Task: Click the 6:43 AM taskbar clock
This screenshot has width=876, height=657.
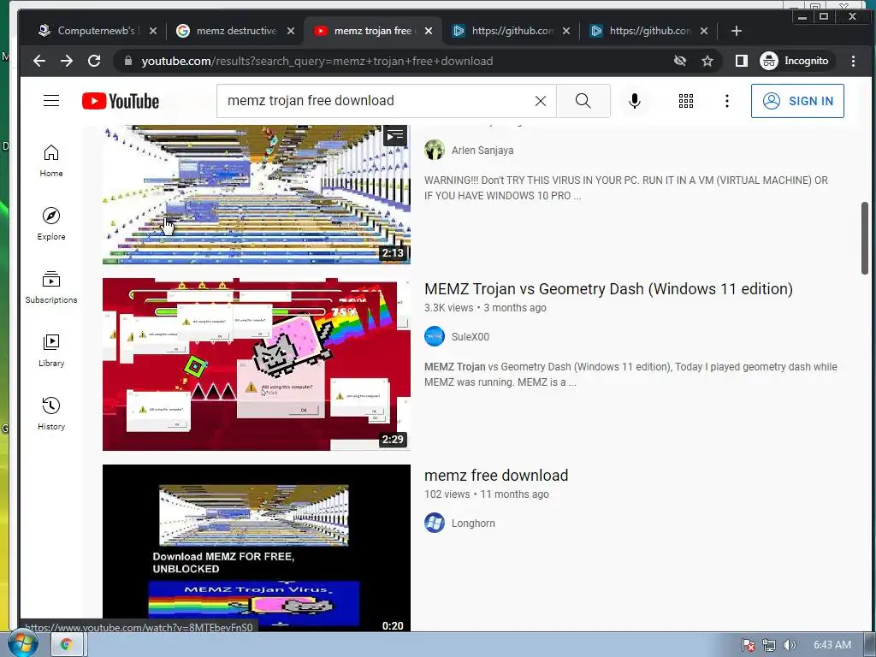Action: point(832,645)
